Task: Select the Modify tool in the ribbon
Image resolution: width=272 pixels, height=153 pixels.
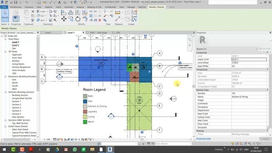Action: (5, 15)
